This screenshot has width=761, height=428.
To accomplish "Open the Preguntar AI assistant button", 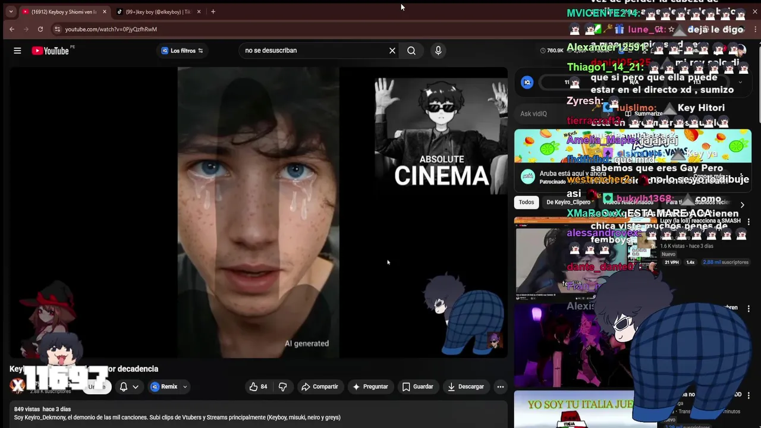I will click(370, 386).
